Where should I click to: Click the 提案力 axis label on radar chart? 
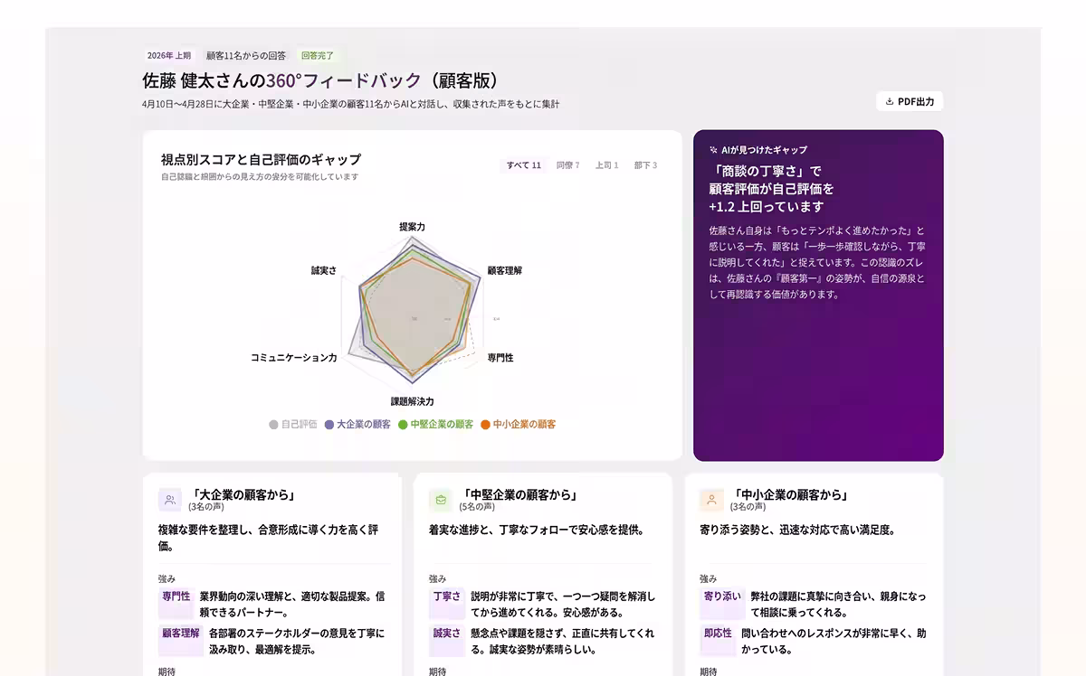[412, 227]
